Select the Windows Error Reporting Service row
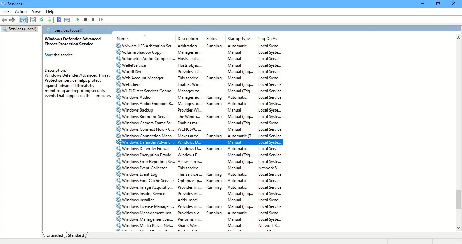462x244 pixels. [200, 161]
